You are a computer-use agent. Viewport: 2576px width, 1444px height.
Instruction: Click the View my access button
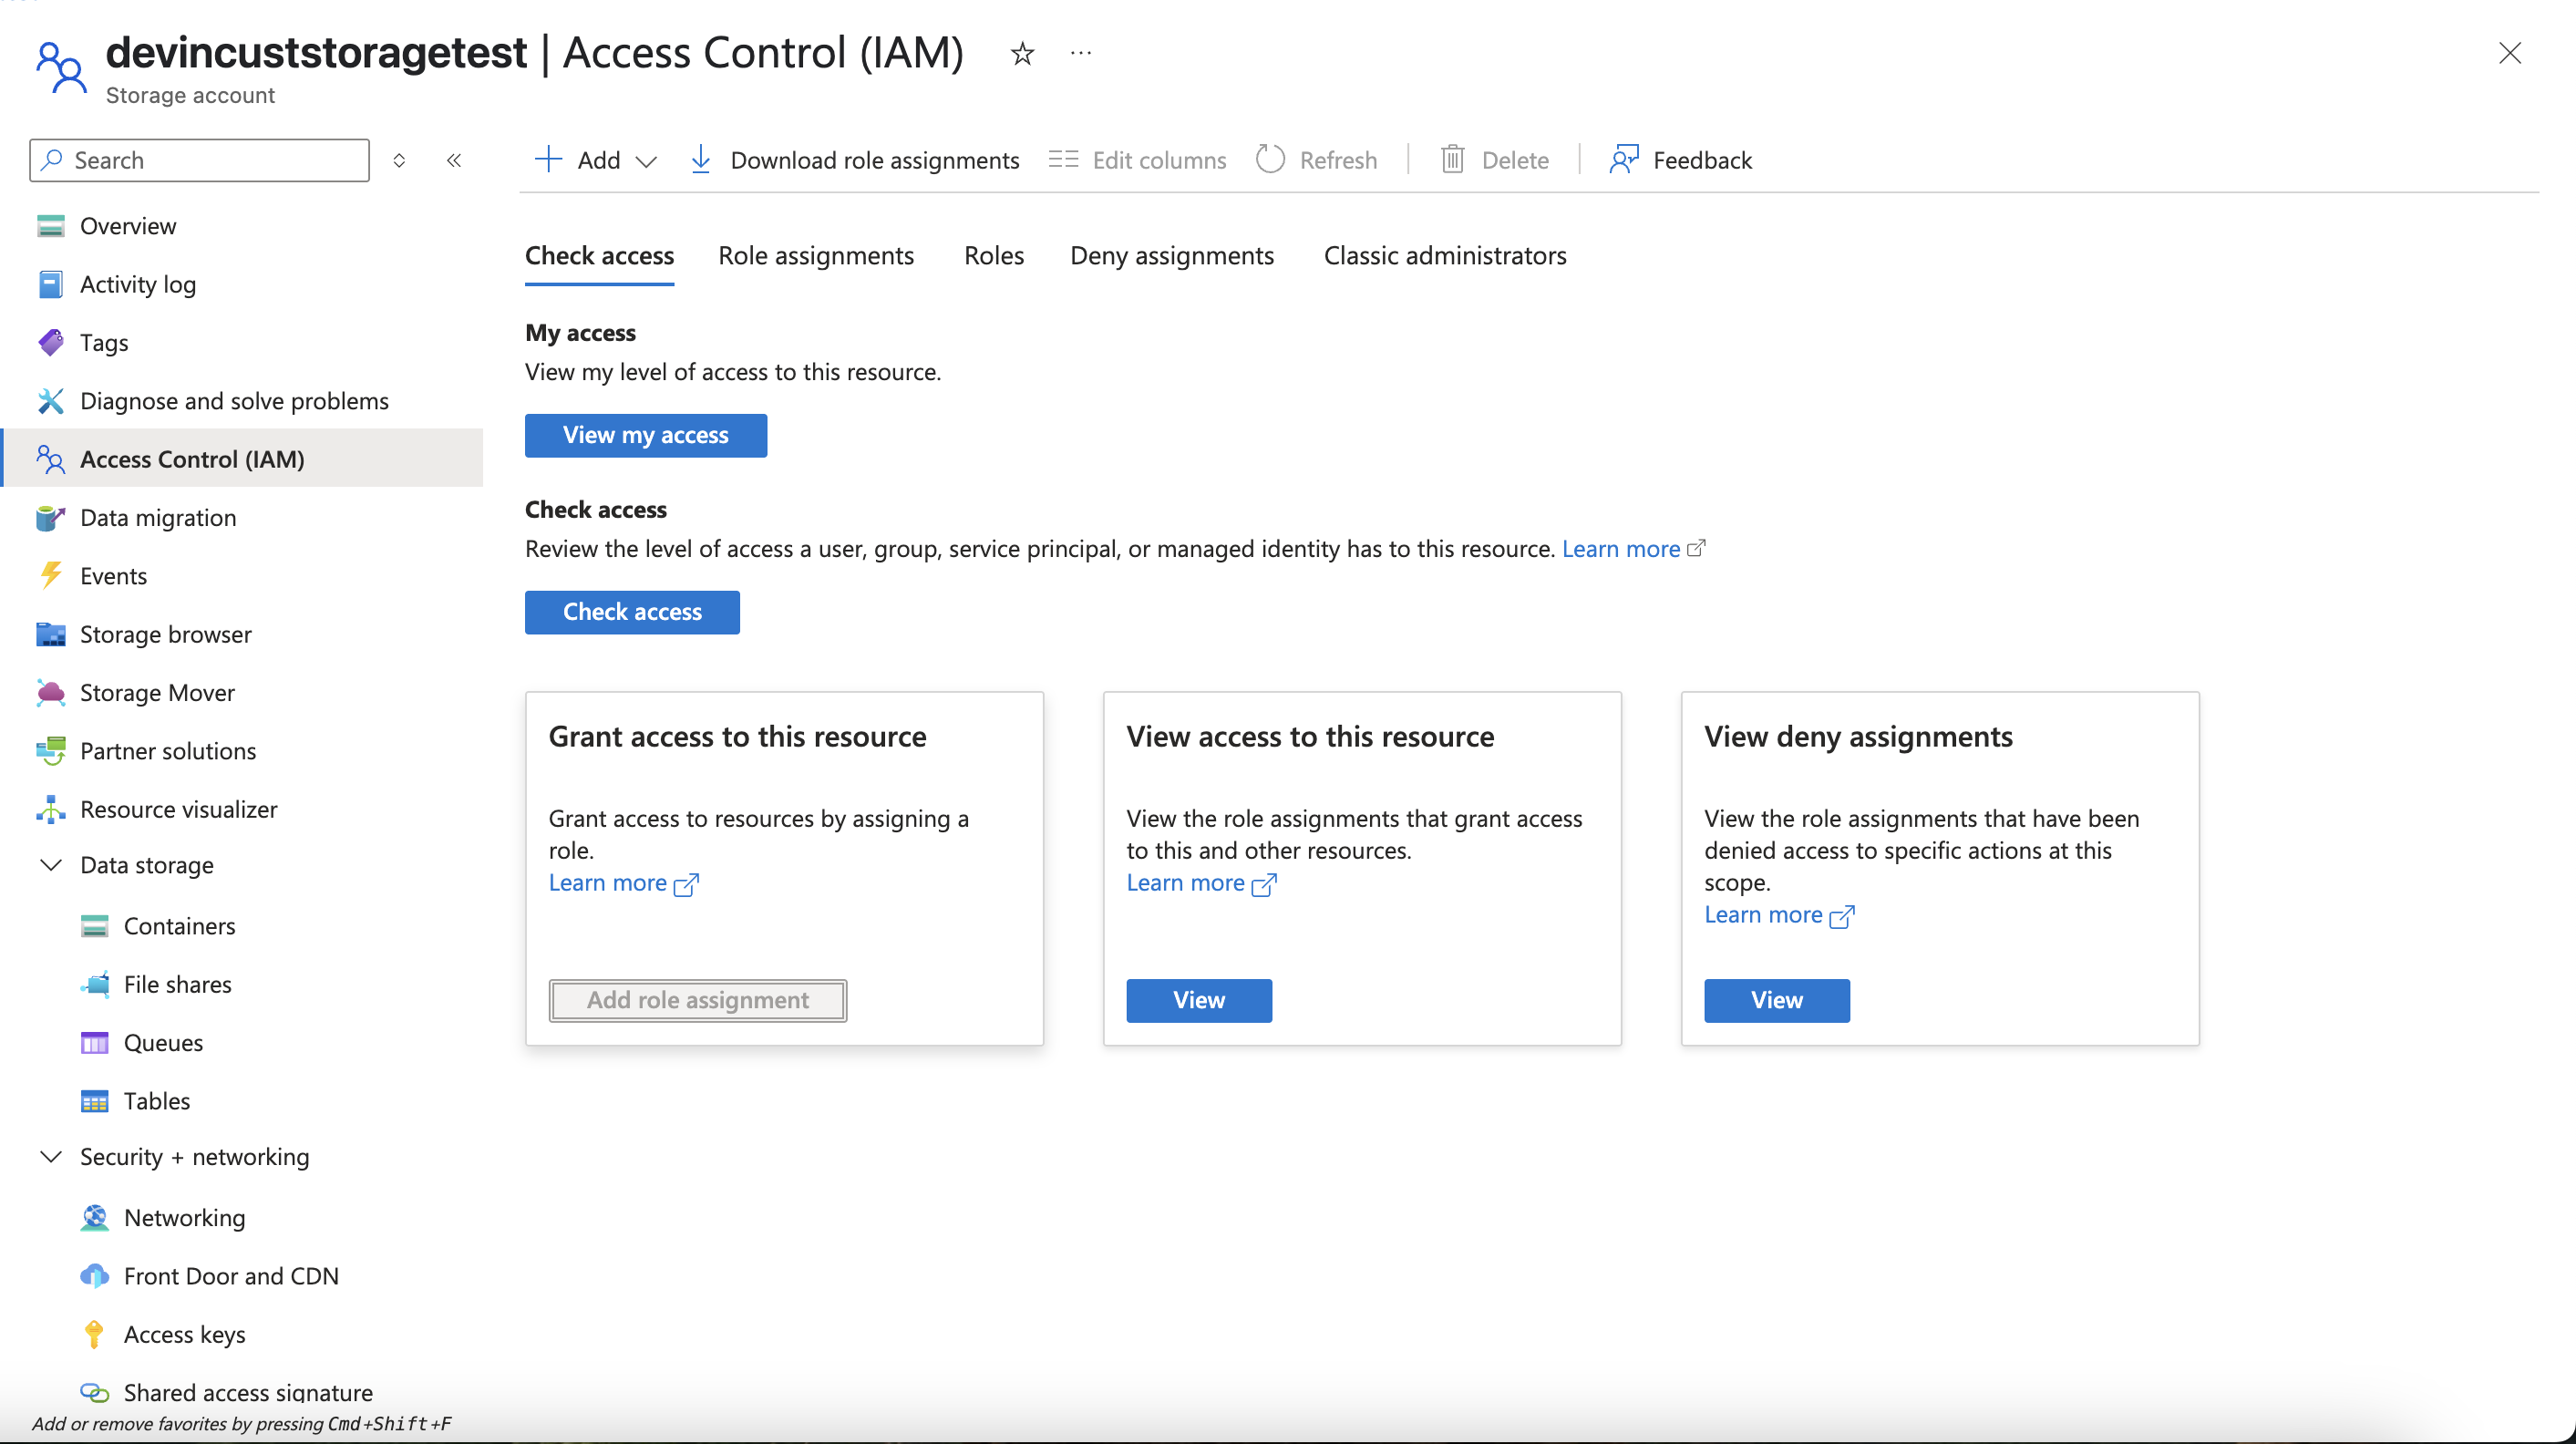[x=645, y=435]
